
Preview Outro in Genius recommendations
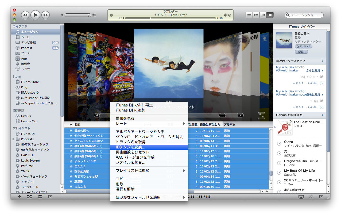(x=279, y=144)
